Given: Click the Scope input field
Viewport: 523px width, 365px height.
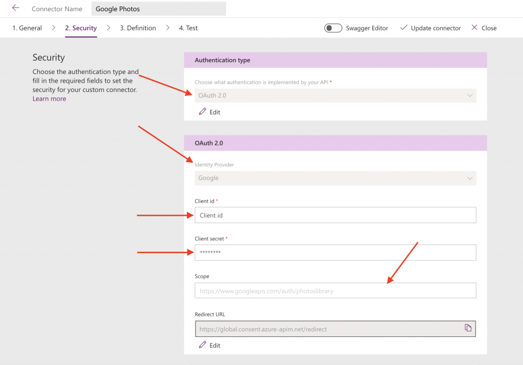Looking at the screenshot, I should click(x=335, y=291).
